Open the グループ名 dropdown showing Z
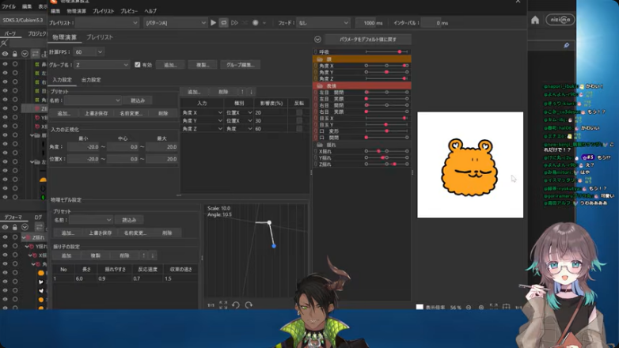The height and width of the screenshot is (348, 619). [x=102, y=65]
